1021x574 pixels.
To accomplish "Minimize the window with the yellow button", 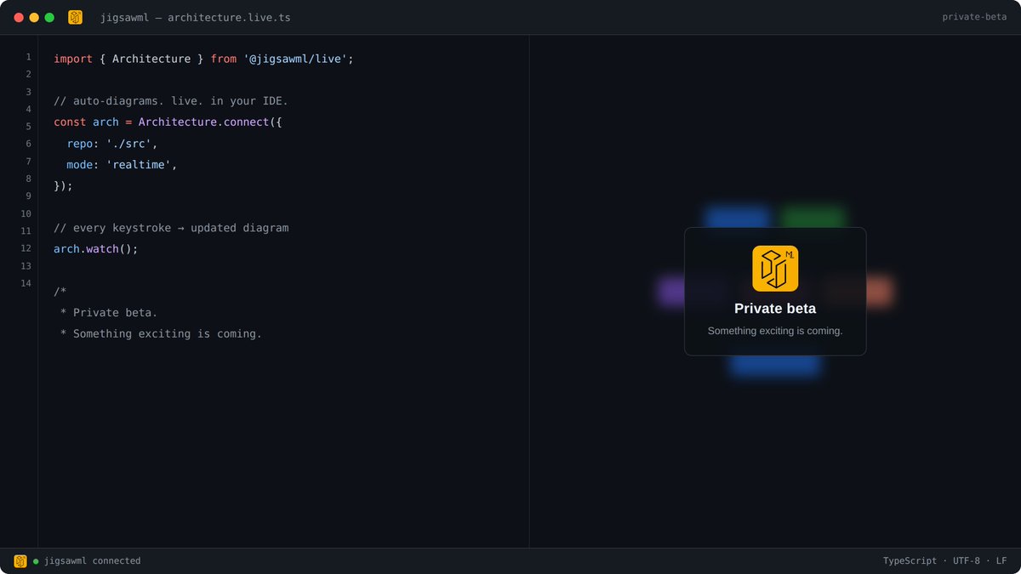I will (34, 17).
